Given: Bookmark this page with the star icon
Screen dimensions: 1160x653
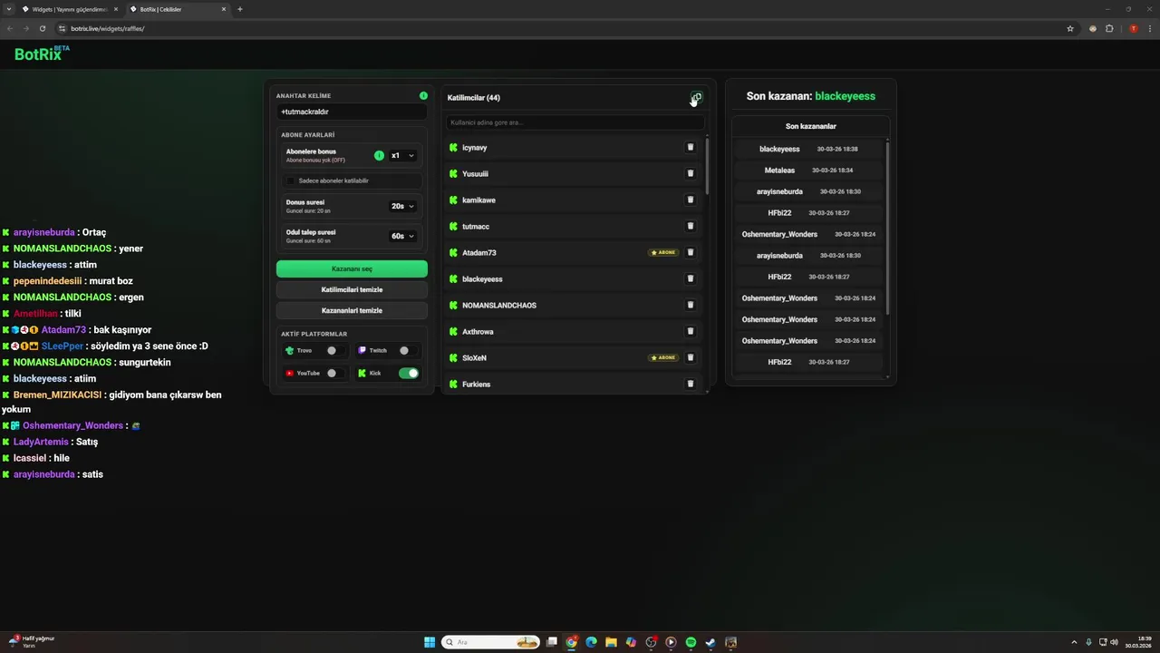Looking at the screenshot, I should (x=1070, y=28).
